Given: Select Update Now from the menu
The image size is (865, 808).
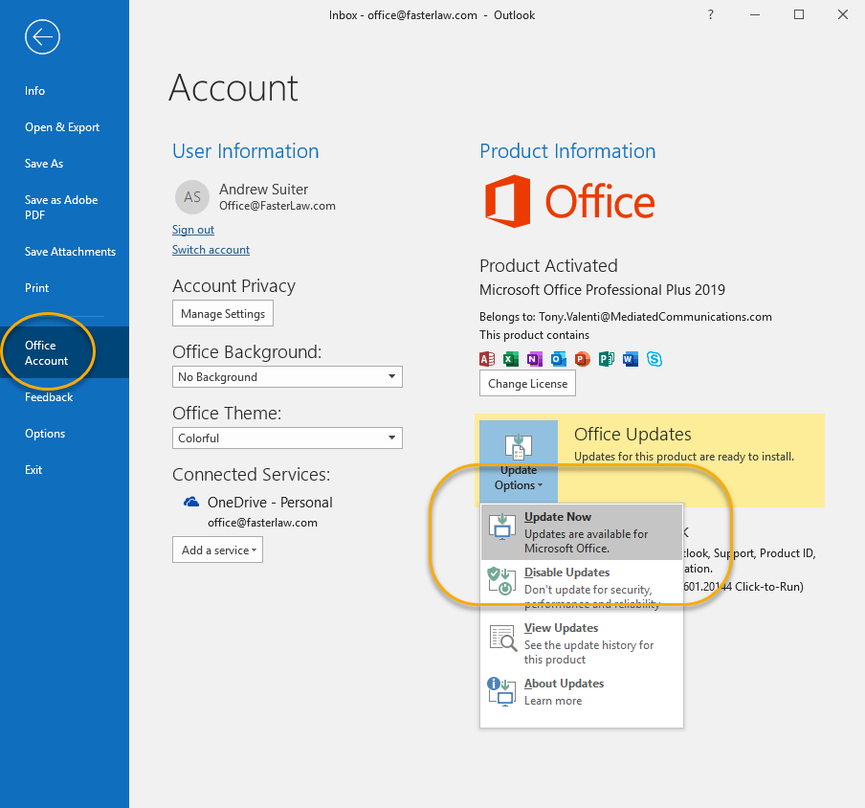Looking at the screenshot, I should pos(582,532).
